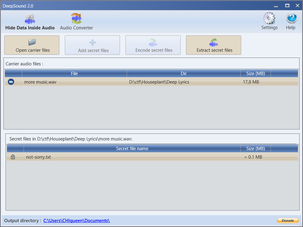
Task: Click the < 0.1 MB secret file size
Action: coord(253,157)
